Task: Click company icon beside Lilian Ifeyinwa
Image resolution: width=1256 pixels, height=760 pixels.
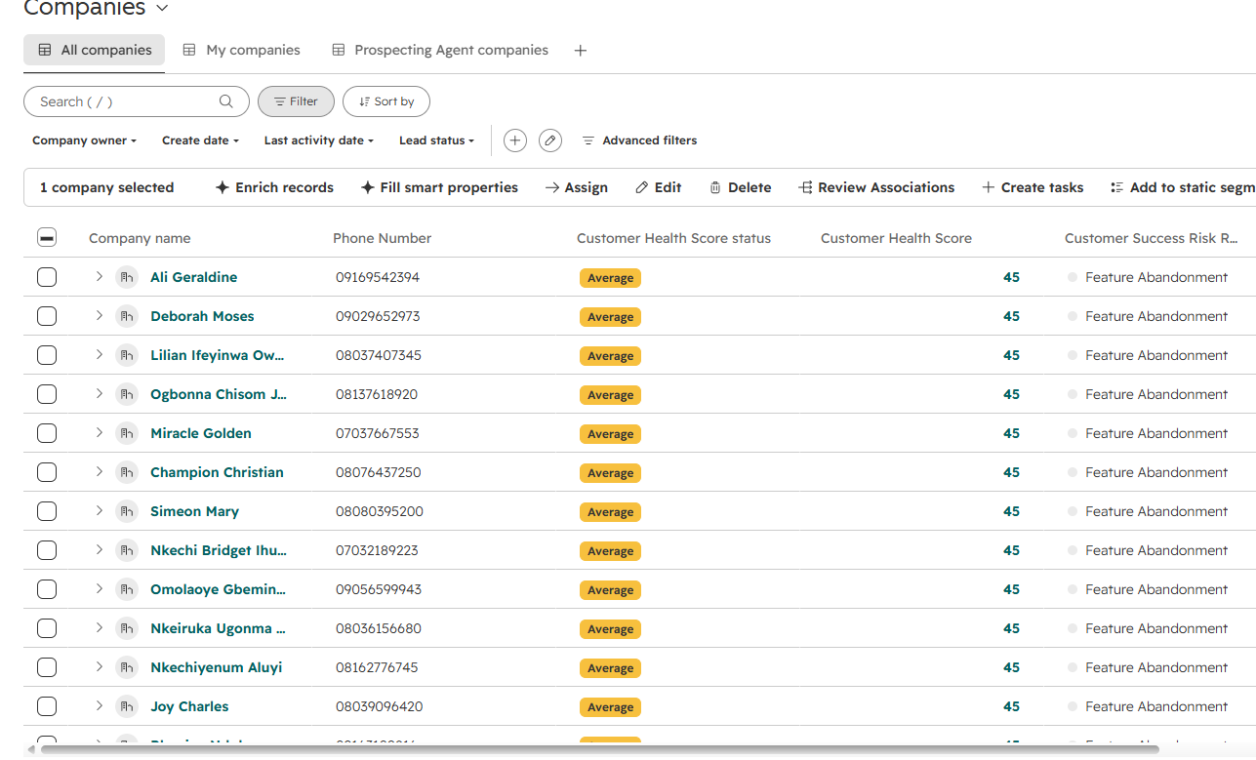Action: pos(126,355)
